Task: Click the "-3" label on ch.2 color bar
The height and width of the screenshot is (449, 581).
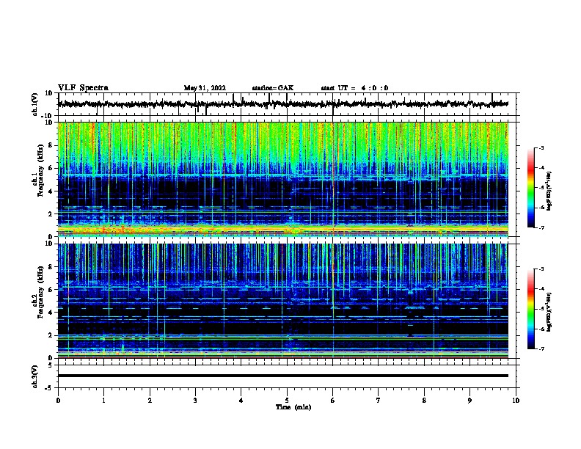Action: [x=541, y=269]
